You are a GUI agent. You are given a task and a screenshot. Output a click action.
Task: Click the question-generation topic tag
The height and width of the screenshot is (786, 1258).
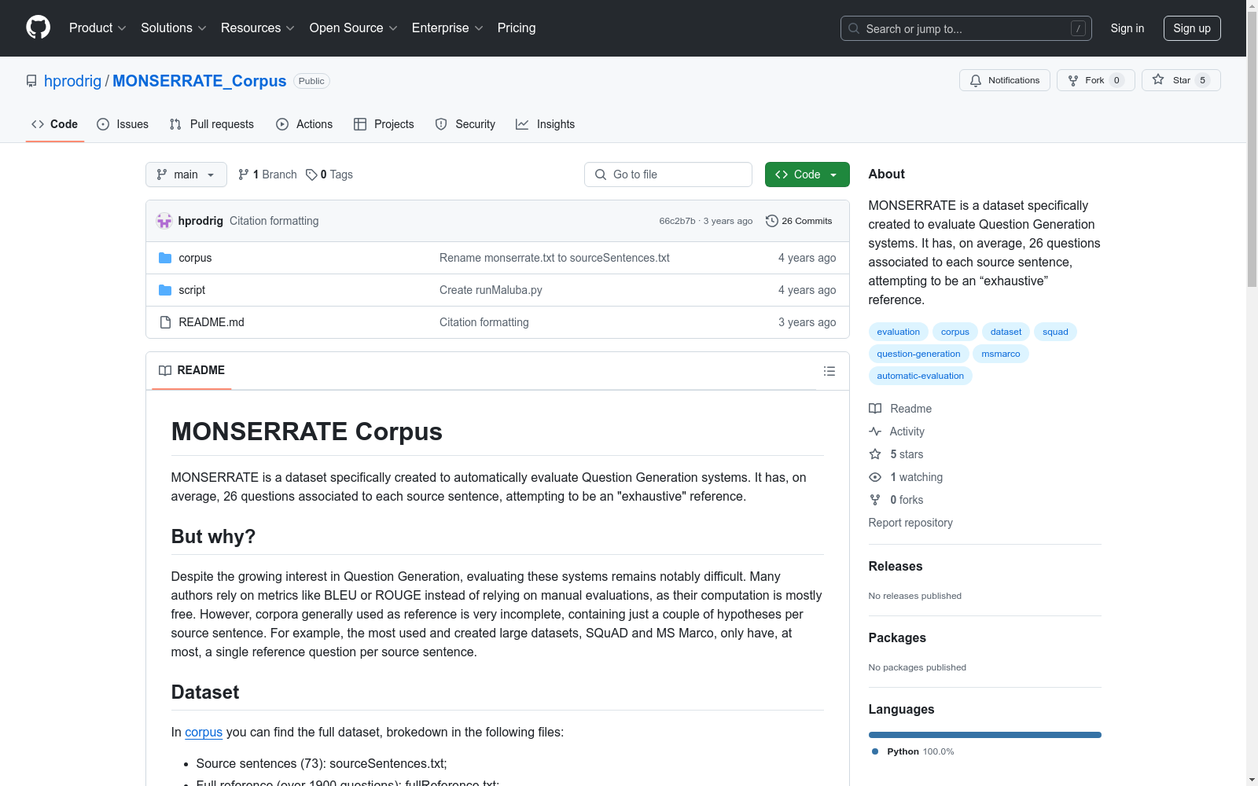tap(919, 354)
